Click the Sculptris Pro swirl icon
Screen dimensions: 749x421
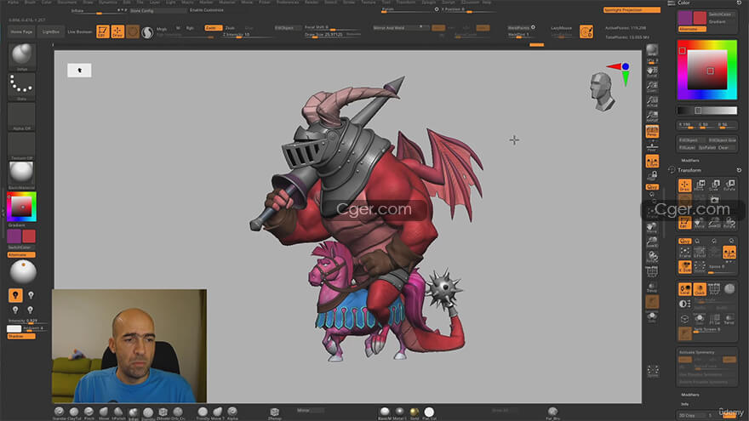click(147, 32)
